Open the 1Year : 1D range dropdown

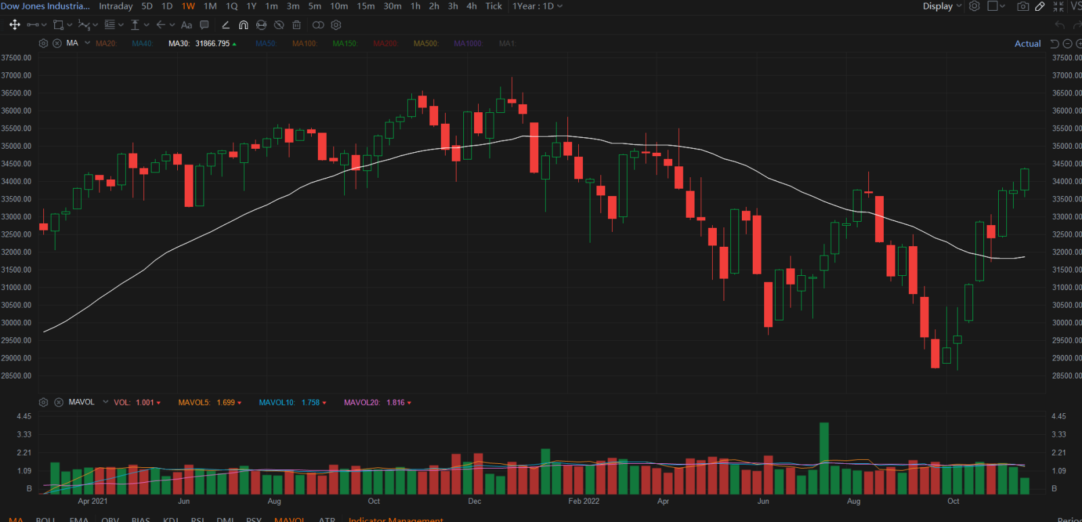coord(537,6)
